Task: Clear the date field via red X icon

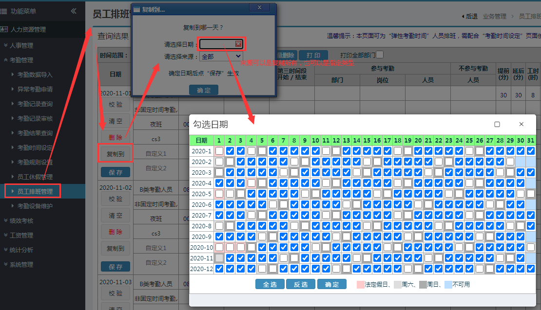Action: (238, 44)
